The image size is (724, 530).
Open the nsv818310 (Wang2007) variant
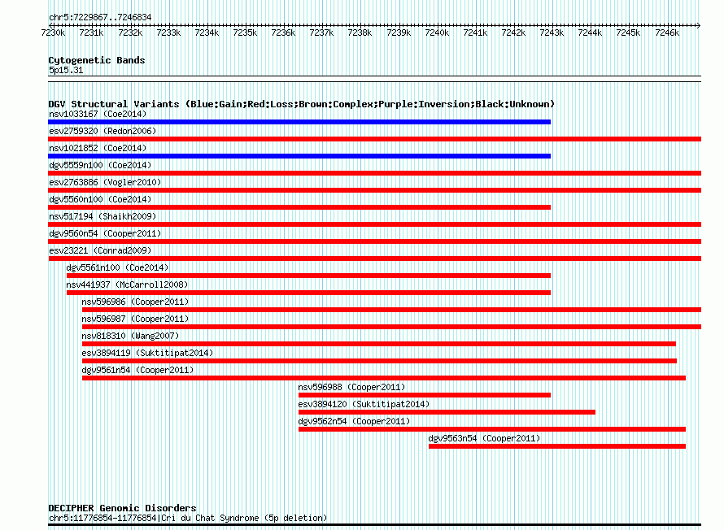[x=130, y=336]
